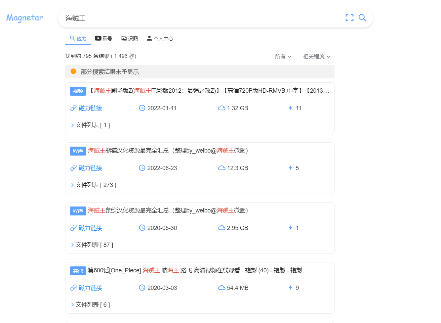Open the fullscreen scan icon beside search
Viewport: 441px width, 323px height.
point(349,18)
